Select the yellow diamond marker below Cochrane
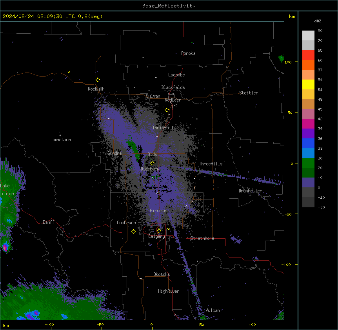 click(x=133, y=231)
